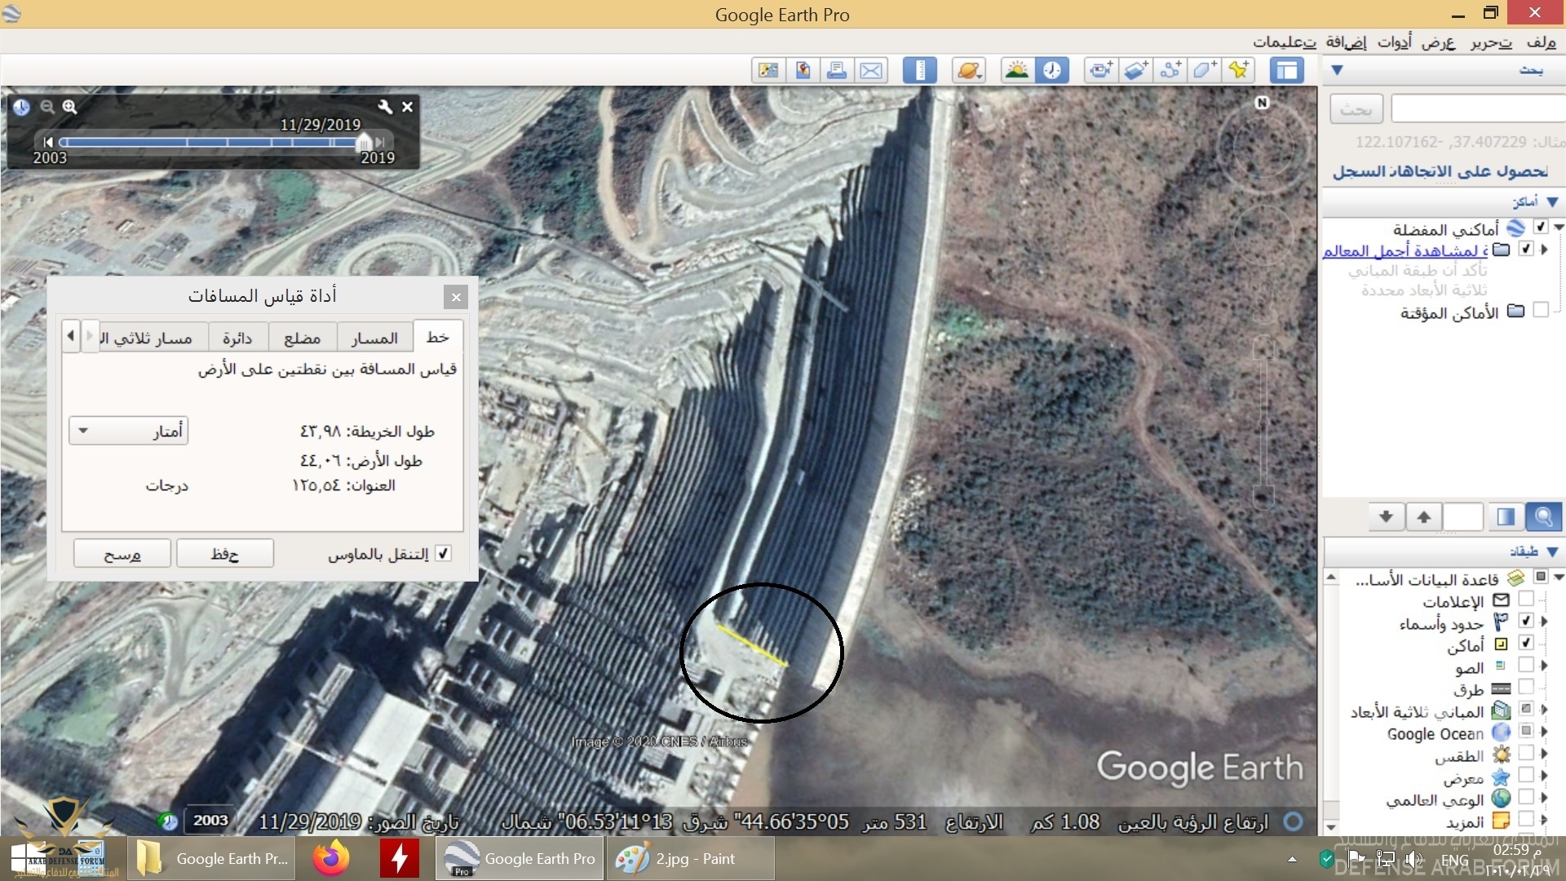Close the historical imagery time slider
Image resolution: width=1566 pixels, height=881 pixels.
[x=407, y=107]
